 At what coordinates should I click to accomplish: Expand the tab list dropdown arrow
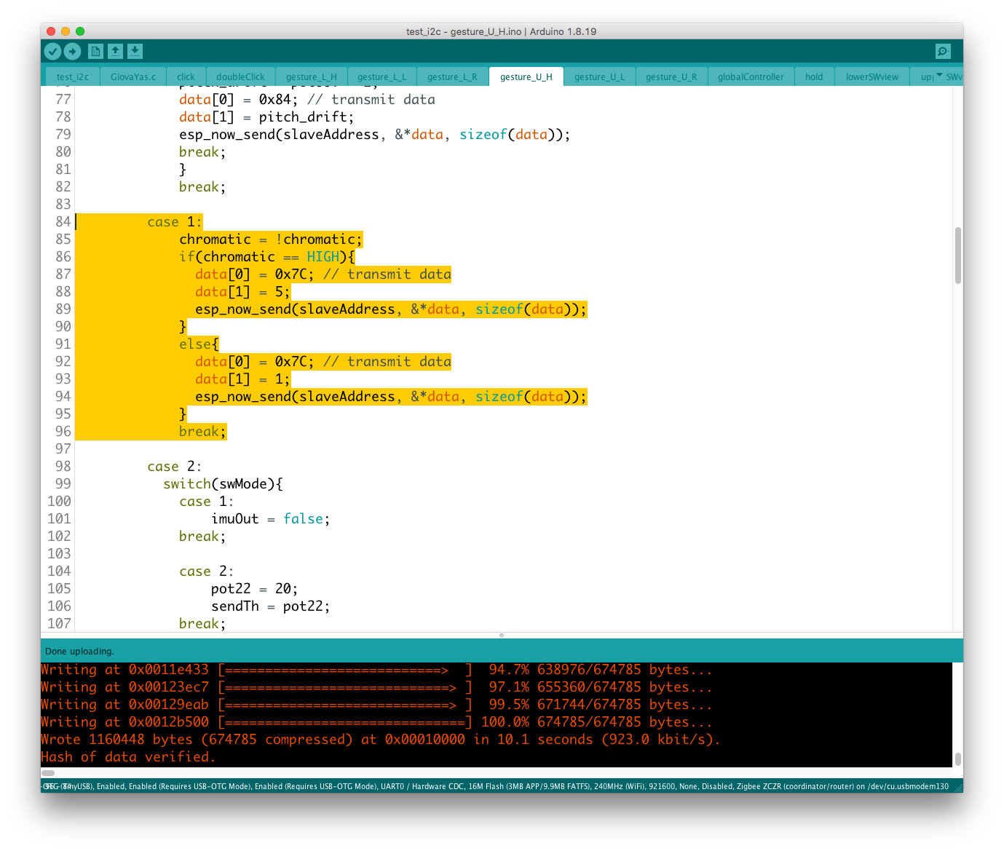coord(939,76)
